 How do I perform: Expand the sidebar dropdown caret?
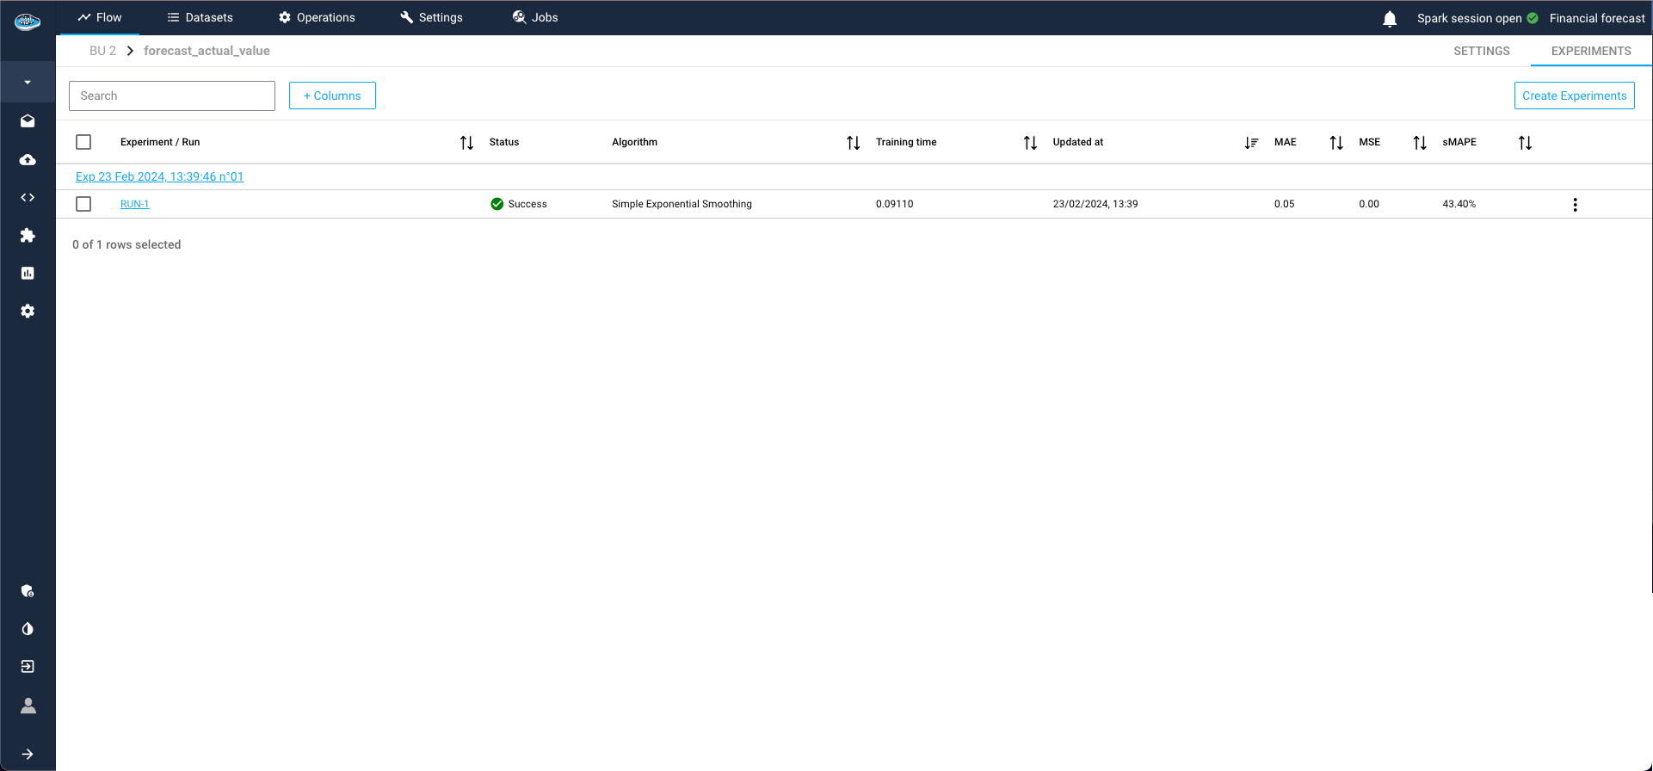(28, 83)
